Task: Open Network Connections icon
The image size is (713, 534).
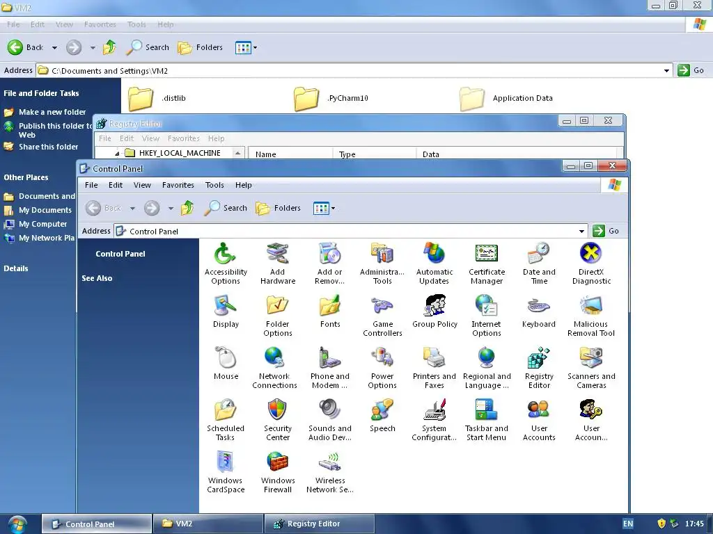Action: (x=274, y=368)
